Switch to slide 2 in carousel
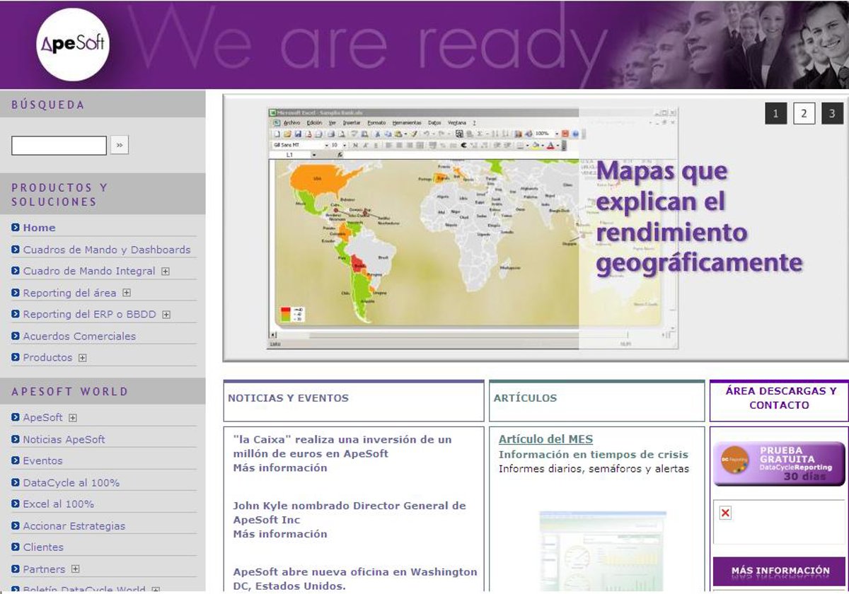Screen dimensions: 849x594 (804, 113)
